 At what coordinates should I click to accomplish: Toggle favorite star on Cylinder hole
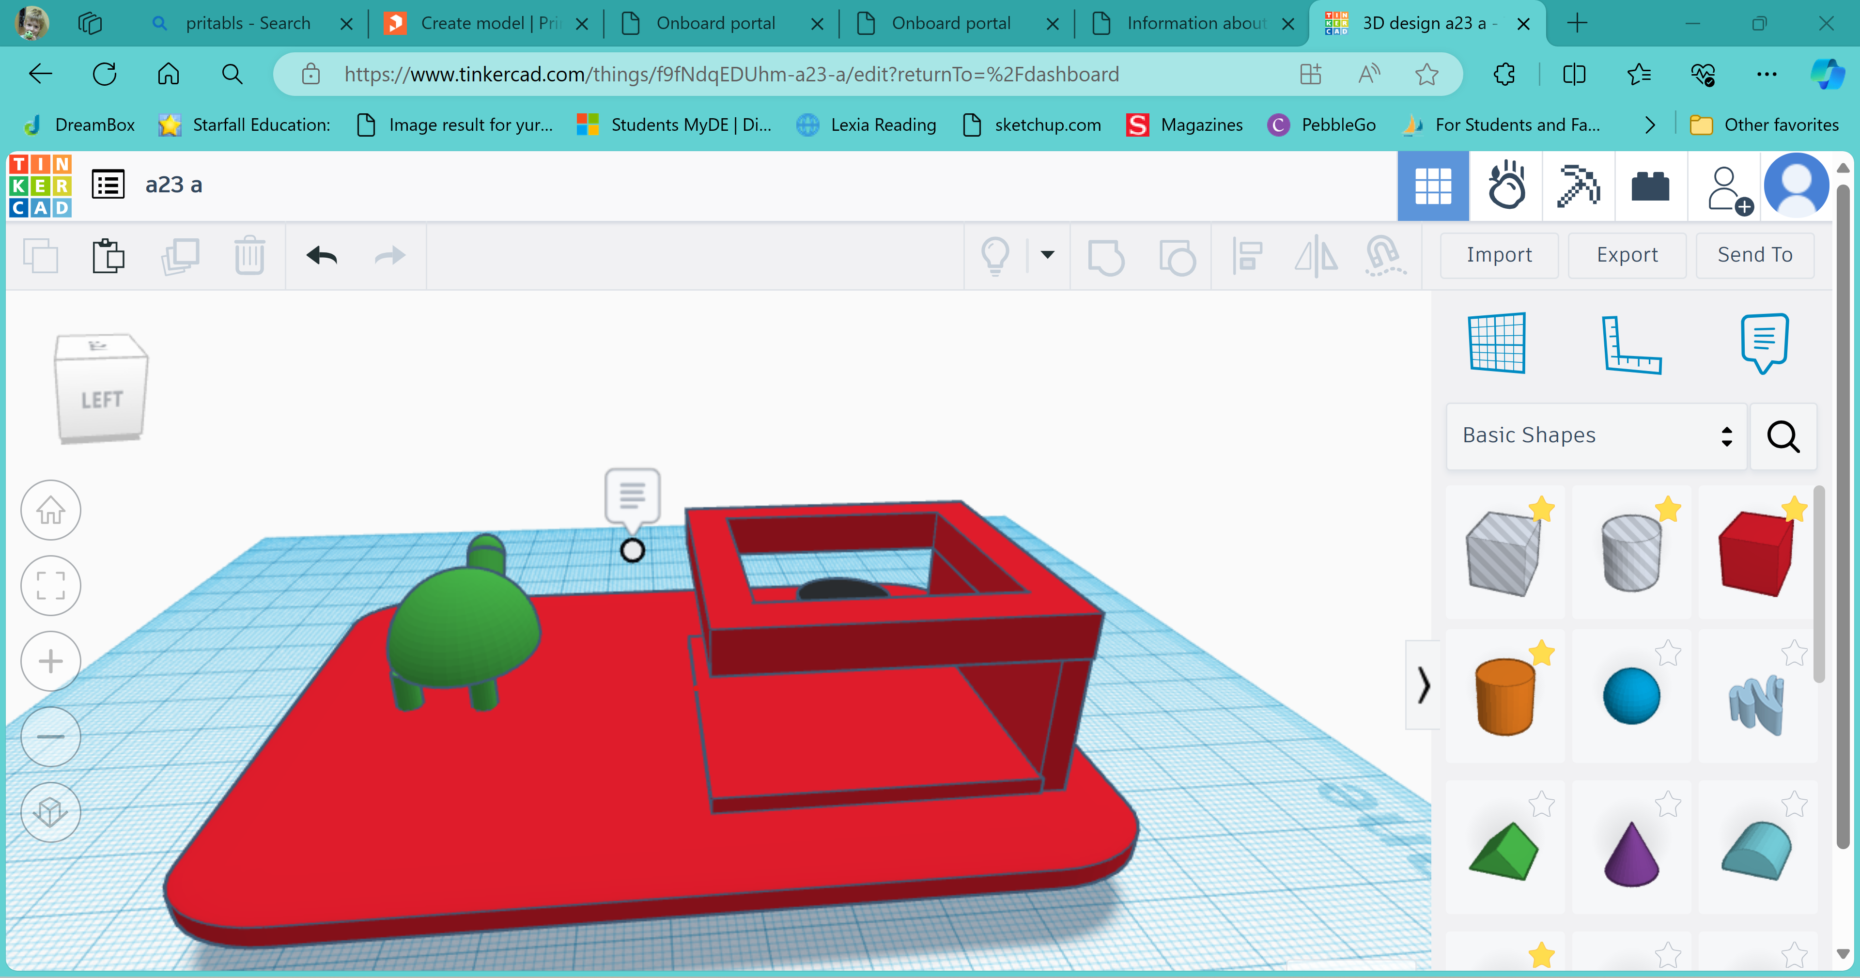coord(1668,509)
